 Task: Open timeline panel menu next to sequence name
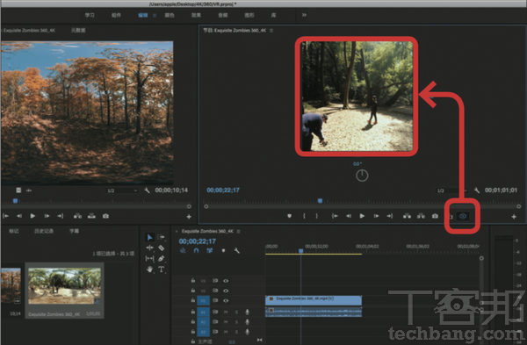[238, 231]
